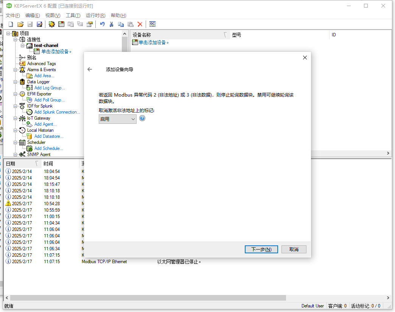
Task: Click 活动标记: 0 / 0 in status bar
Action: point(365,306)
